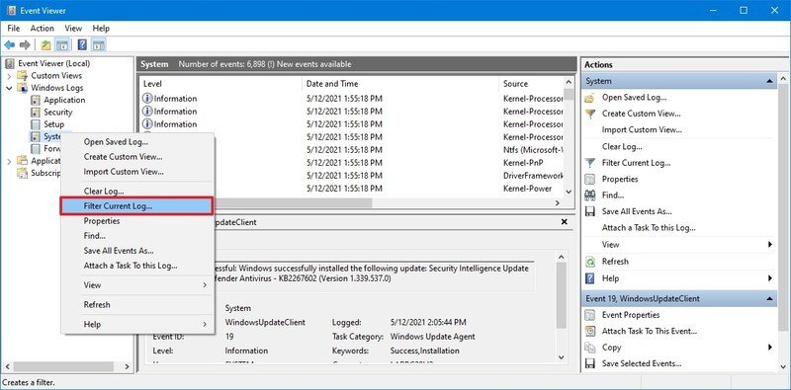Click the Setup log icon in tree

(36, 124)
